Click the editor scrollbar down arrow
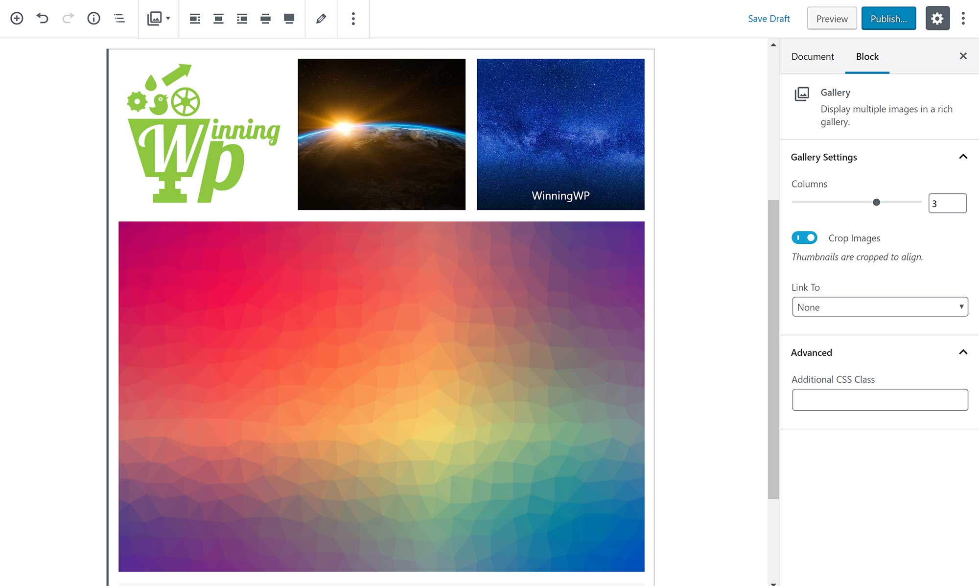The width and height of the screenshot is (979, 586). coord(773,583)
